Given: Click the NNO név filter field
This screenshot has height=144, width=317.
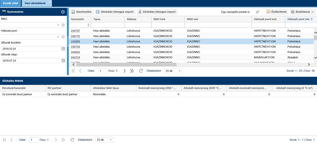Looking at the screenshot, I should [x=218, y=25].
